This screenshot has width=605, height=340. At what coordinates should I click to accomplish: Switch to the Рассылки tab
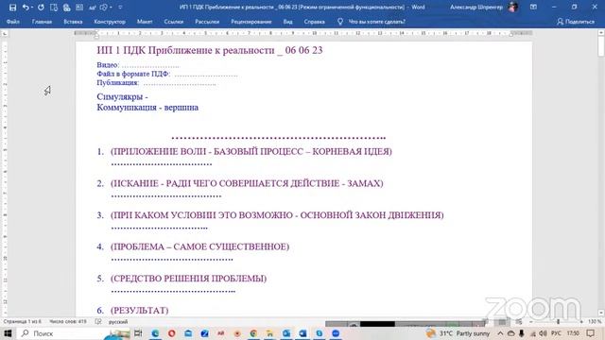(x=207, y=22)
